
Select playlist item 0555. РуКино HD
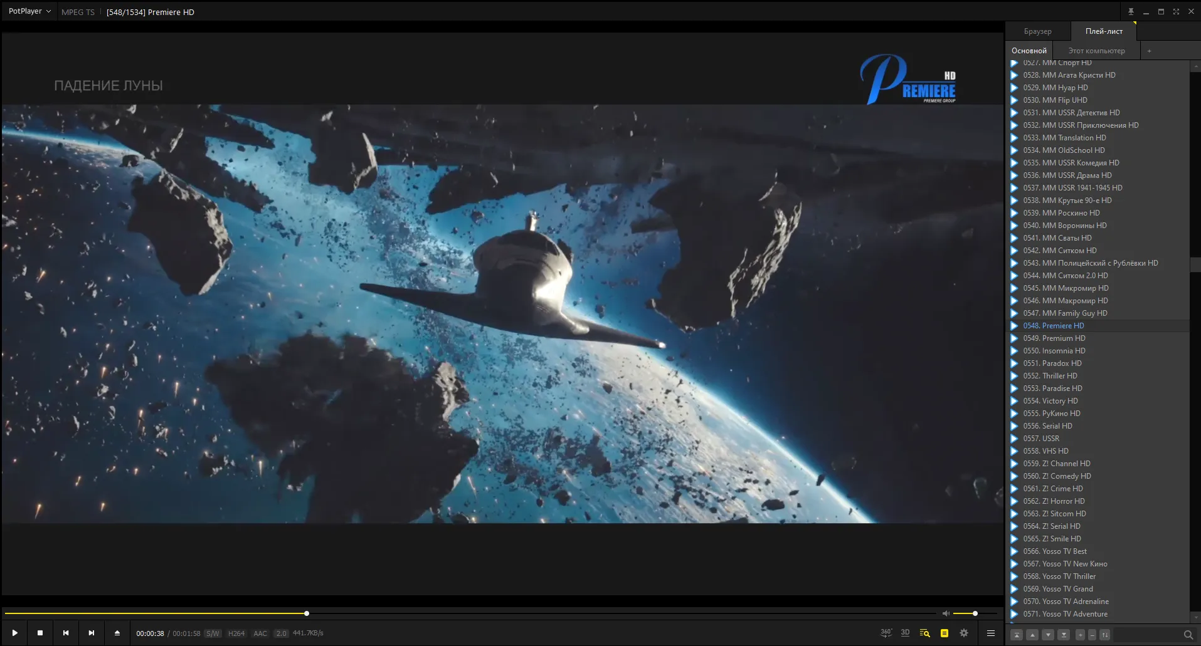point(1098,414)
